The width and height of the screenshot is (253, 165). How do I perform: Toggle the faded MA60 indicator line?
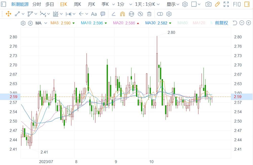pos(183,23)
